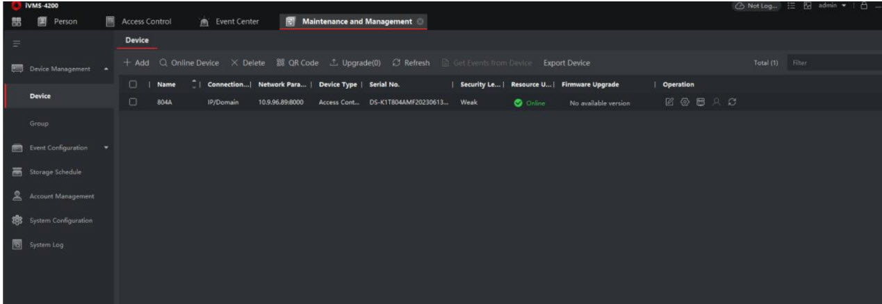
Task: Toggle the select-all checkbox in header
Action: click(x=131, y=85)
